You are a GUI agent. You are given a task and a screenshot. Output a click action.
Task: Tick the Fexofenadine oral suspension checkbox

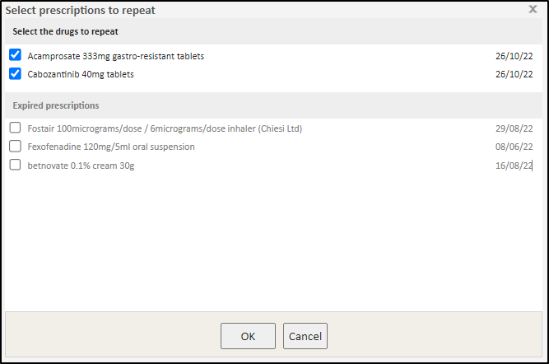click(x=15, y=146)
